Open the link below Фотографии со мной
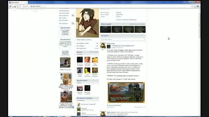The width and height of the screenshot is (209, 117). (x=80, y=46)
